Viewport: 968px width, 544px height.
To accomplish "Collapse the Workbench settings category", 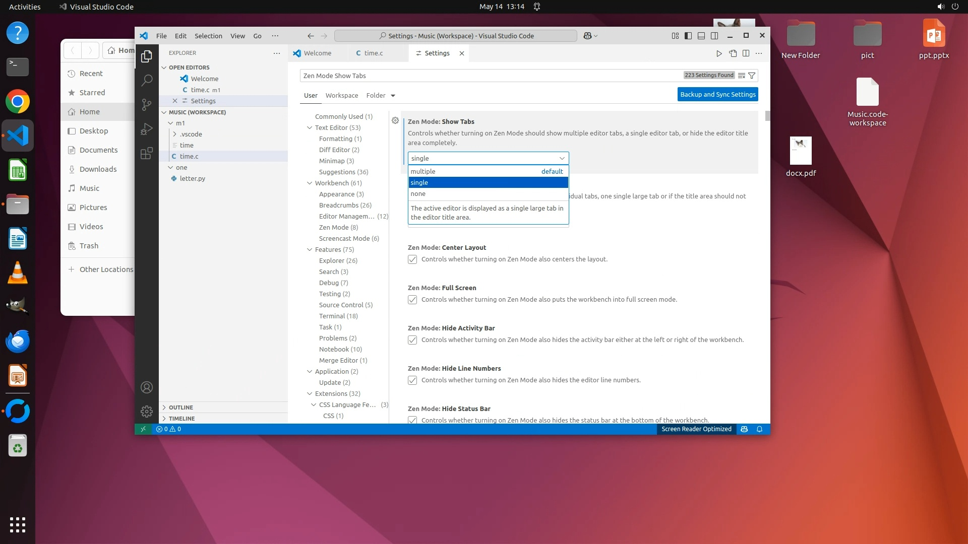I will click(310, 183).
